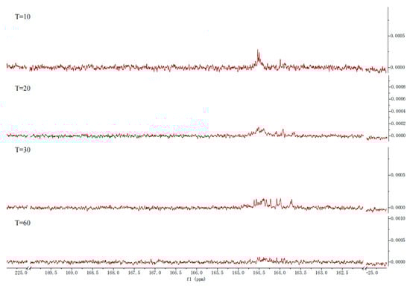
Task: Click the 0.0005 intensity label of T=10 spectrum
Action: click(x=398, y=36)
